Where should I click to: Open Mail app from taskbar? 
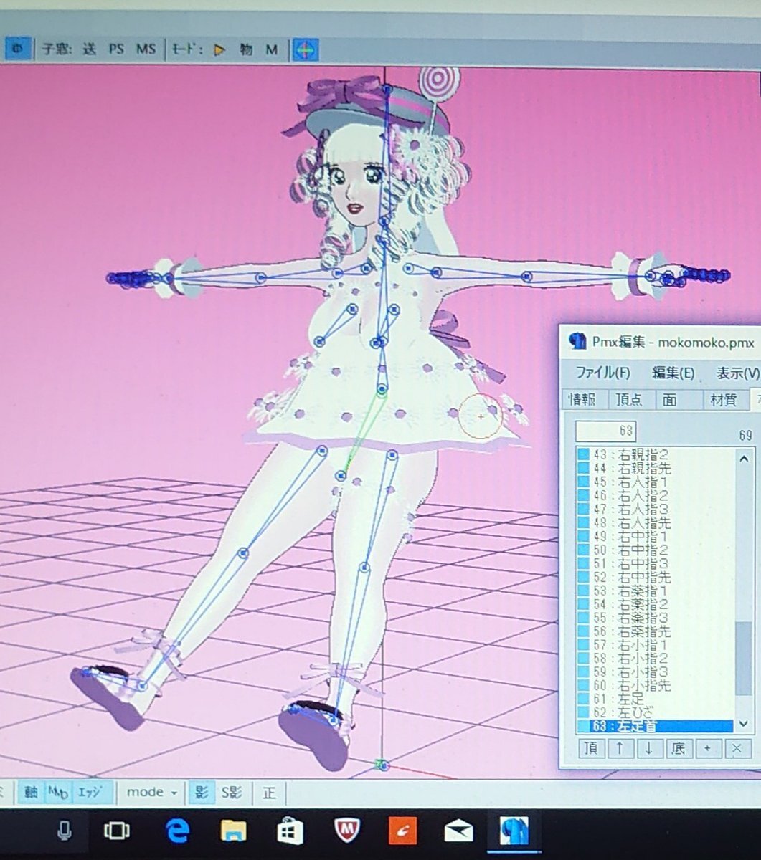point(459,831)
